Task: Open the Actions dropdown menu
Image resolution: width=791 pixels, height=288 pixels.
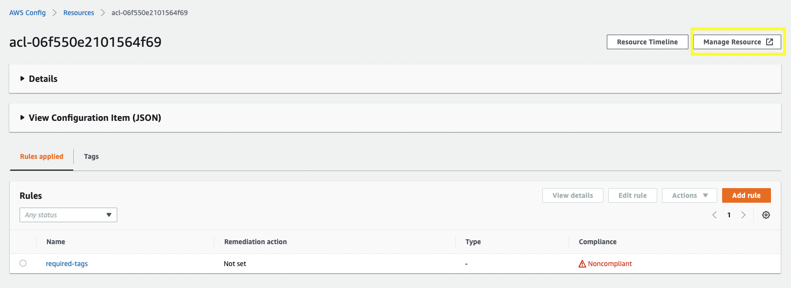Action: pyautogui.click(x=689, y=195)
